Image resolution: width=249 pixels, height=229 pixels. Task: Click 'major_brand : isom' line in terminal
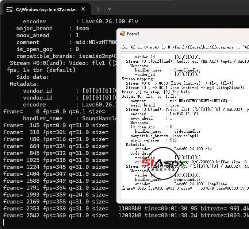[x=53, y=28]
